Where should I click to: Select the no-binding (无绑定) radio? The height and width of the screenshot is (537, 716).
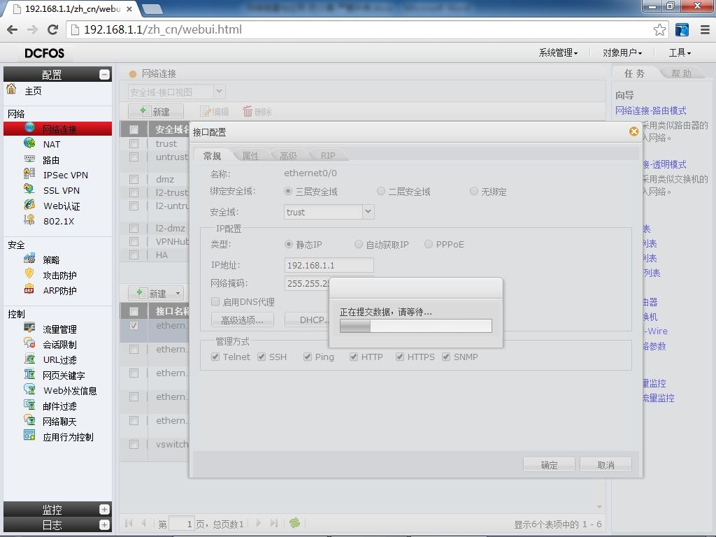[x=474, y=192]
